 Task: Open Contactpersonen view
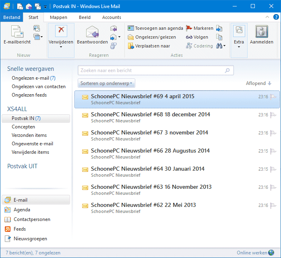tap(27, 219)
